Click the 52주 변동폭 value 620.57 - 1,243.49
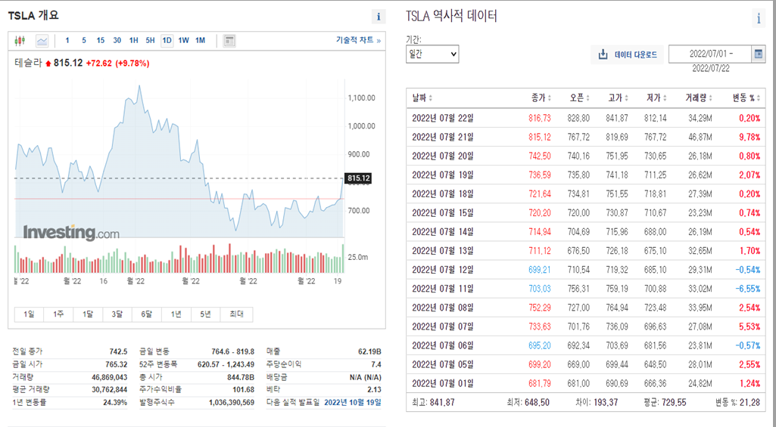This screenshot has width=776, height=427. point(226,364)
